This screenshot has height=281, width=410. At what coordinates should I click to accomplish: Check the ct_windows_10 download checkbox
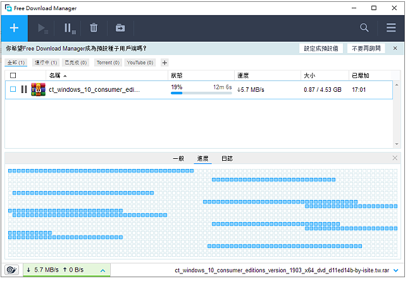[13, 89]
